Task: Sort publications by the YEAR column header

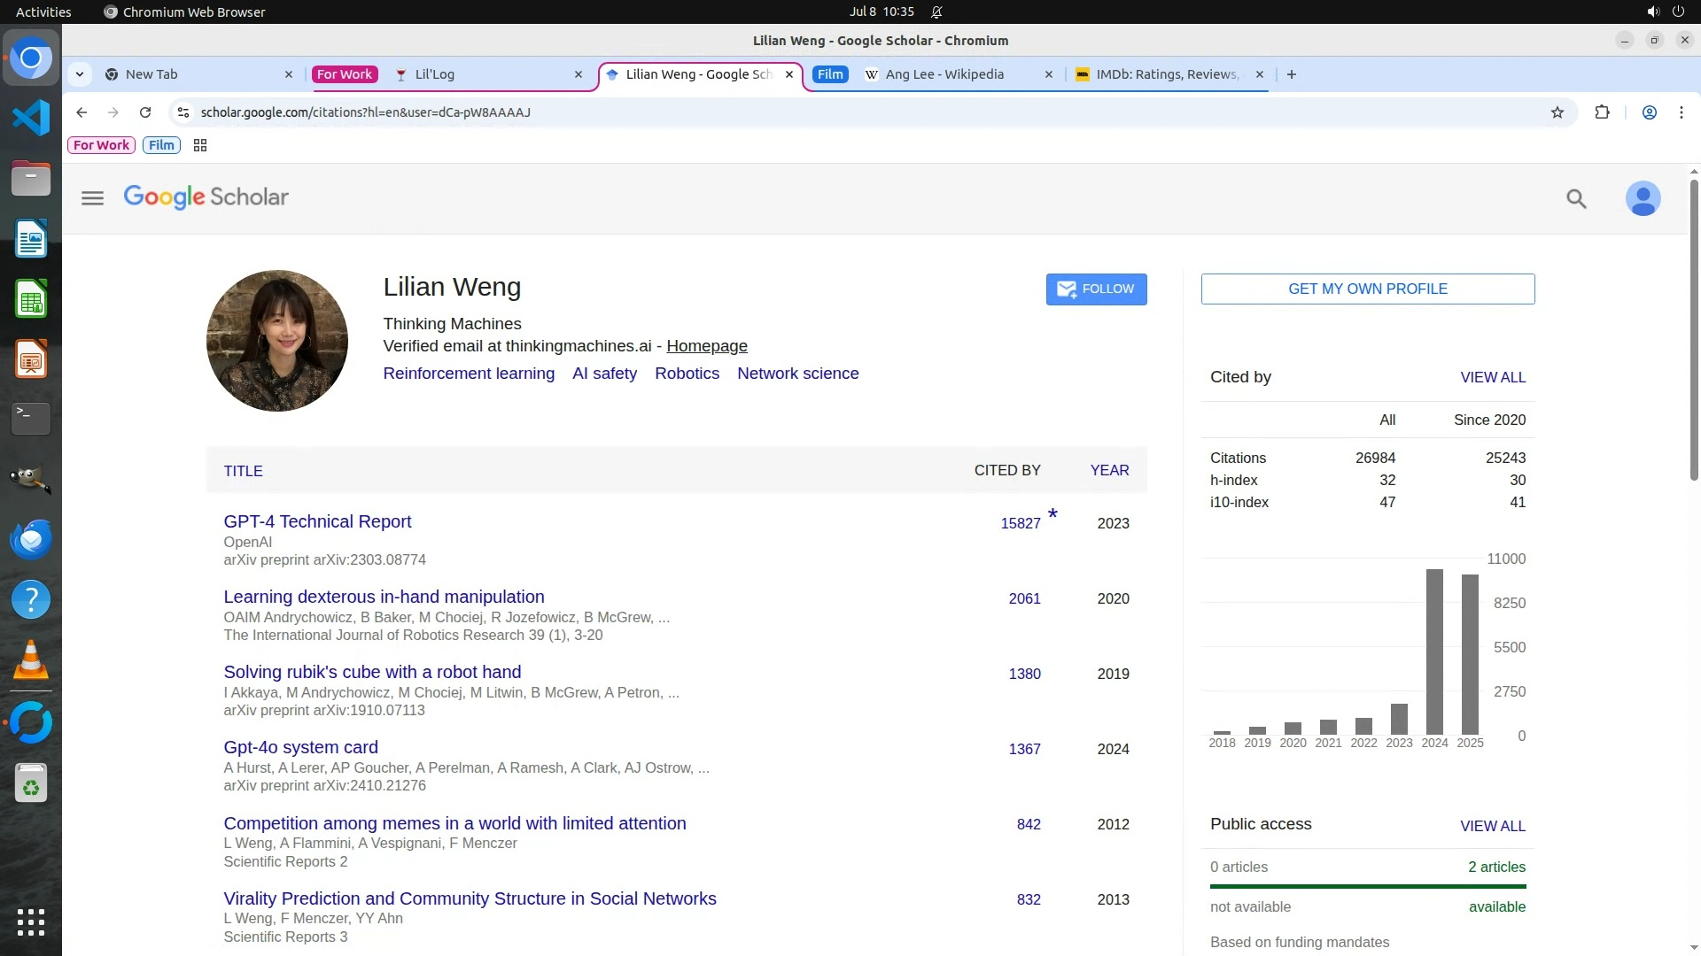Action: (1109, 471)
